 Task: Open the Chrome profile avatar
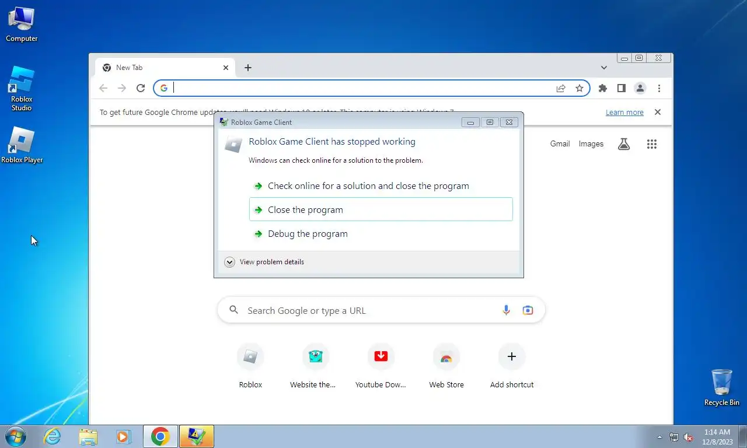click(x=640, y=88)
